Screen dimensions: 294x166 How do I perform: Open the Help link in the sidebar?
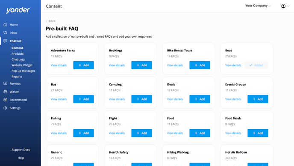coord(21,158)
